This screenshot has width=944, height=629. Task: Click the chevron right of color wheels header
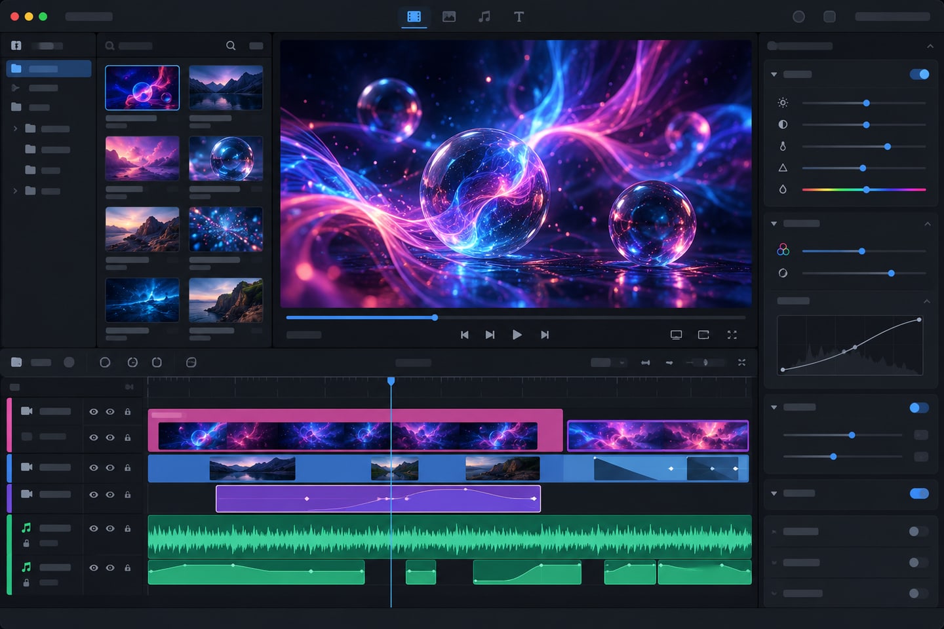pos(928,224)
